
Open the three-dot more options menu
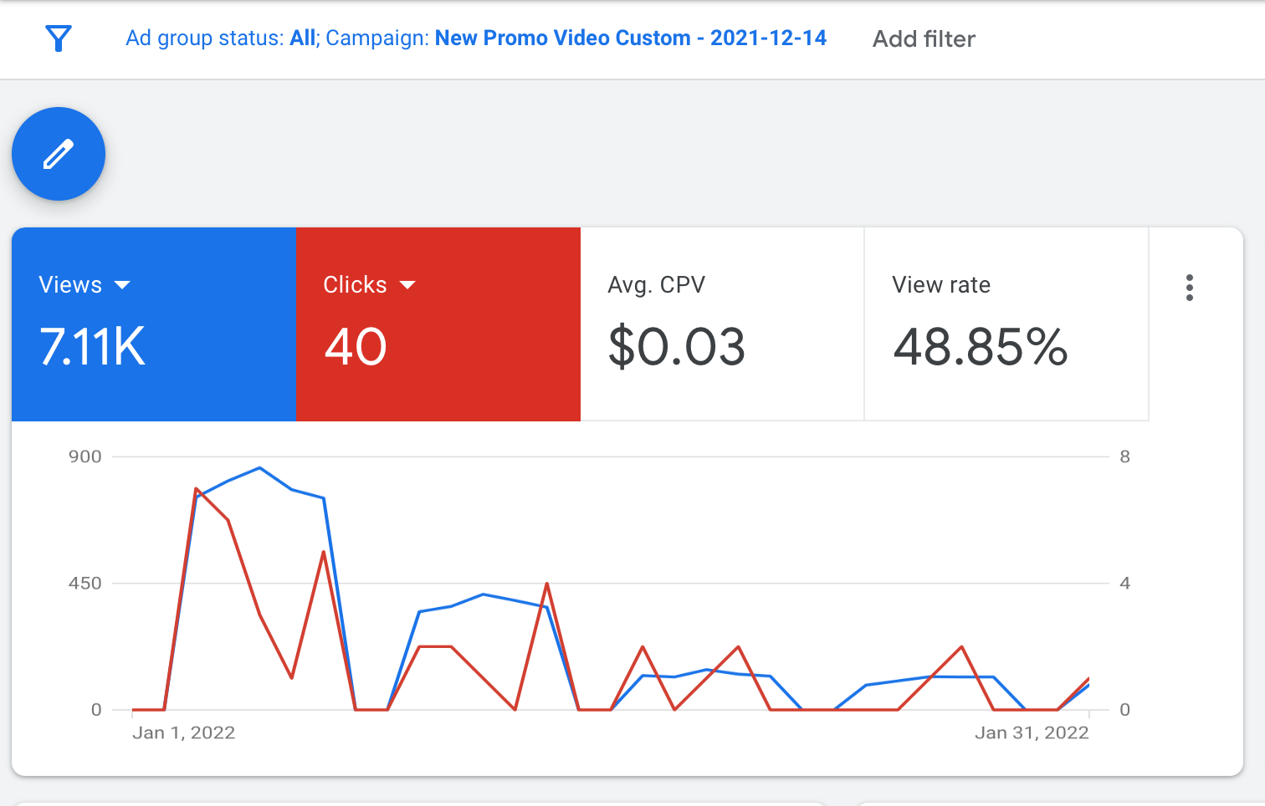[1189, 288]
